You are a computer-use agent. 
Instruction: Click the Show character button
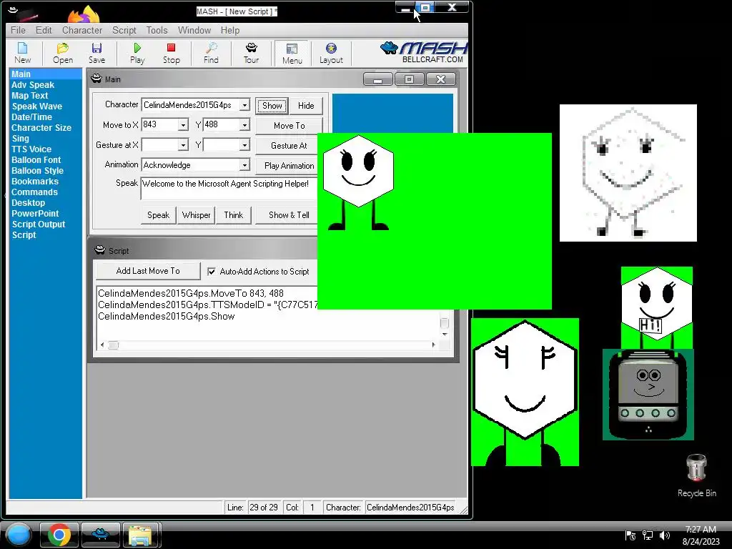click(272, 106)
